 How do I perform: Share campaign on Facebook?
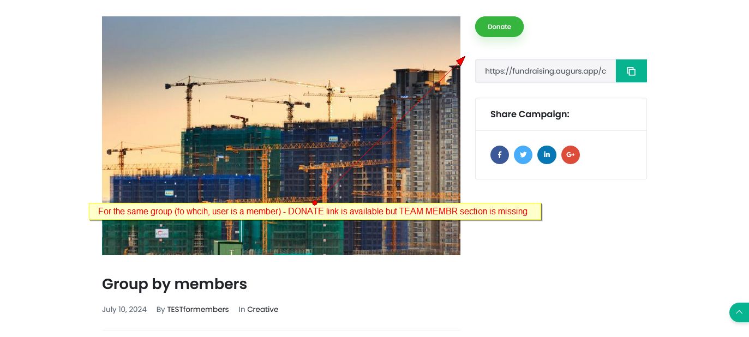tap(500, 155)
